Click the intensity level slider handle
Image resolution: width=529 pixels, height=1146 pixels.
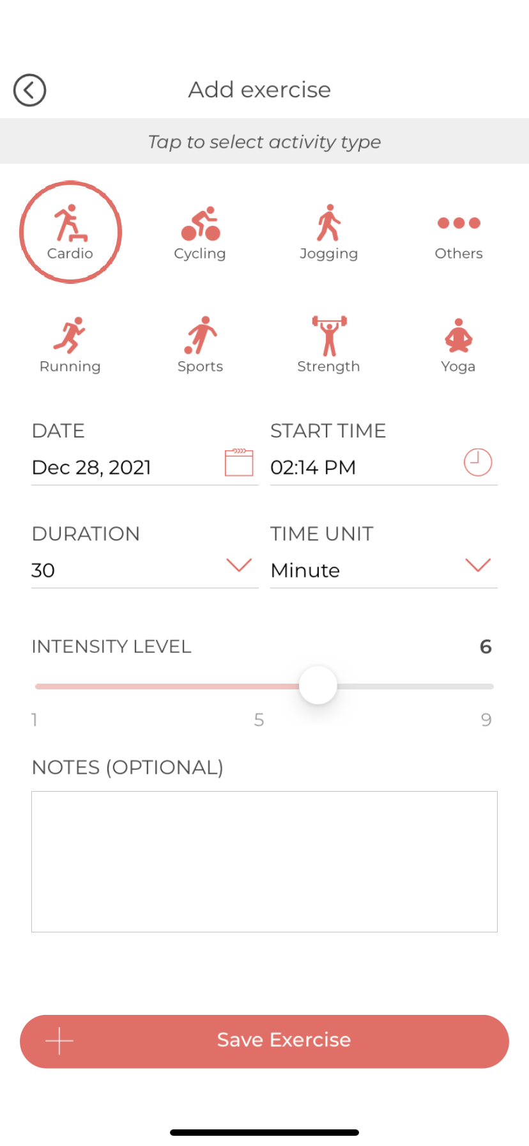click(x=318, y=686)
